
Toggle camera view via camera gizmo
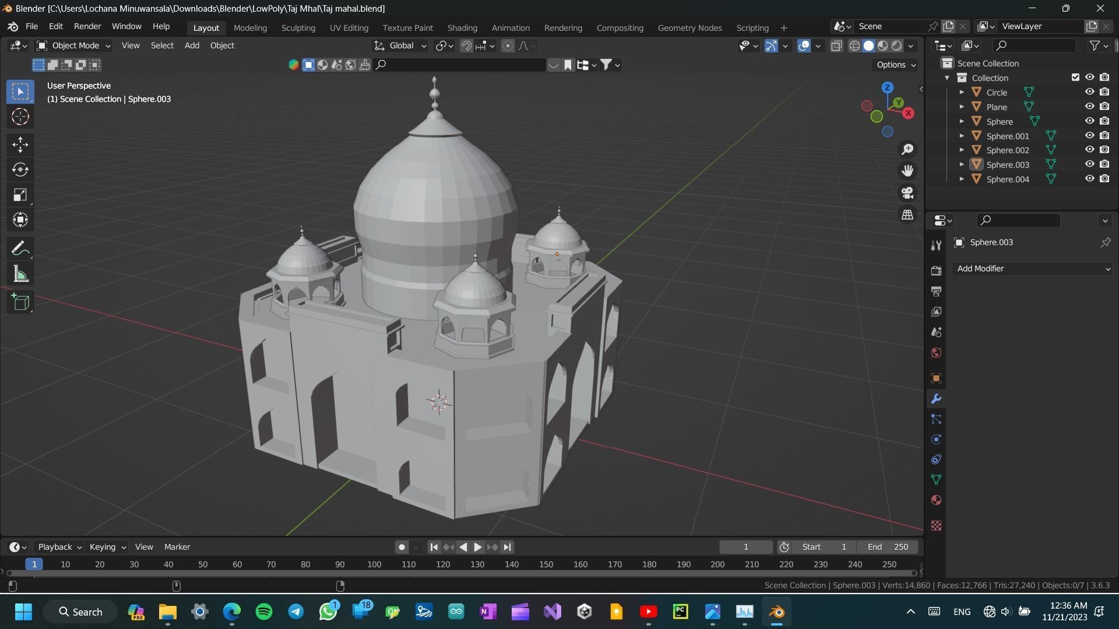pyautogui.click(x=907, y=193)
